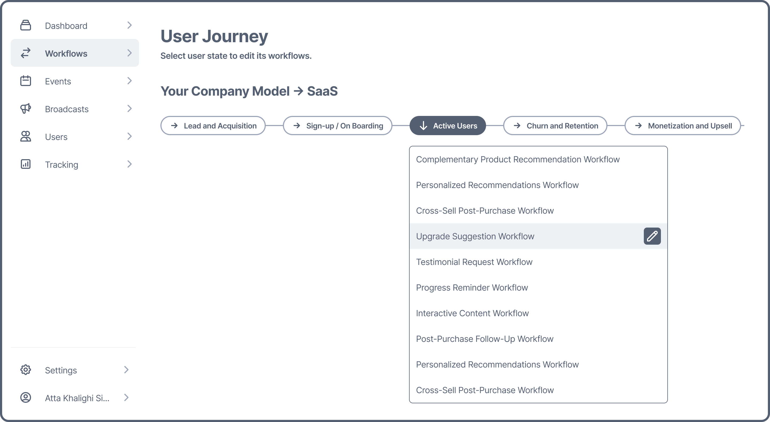Viewport: 770px width, 422px height.
Task: Click the account profile avatar icon
Action: [26, 397]
